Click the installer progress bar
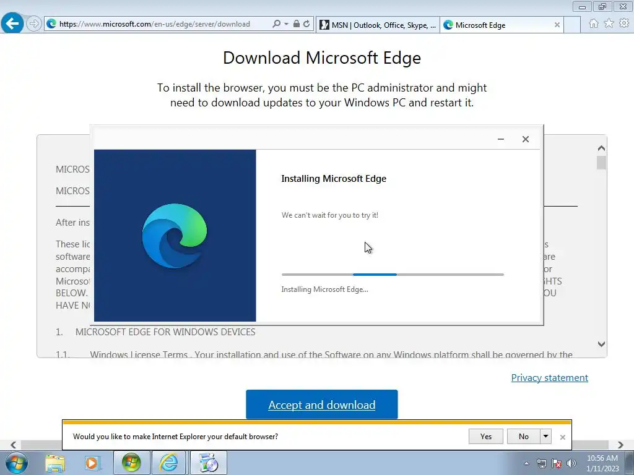The width and height of the screenshot is (634, 475). [393, 275]
